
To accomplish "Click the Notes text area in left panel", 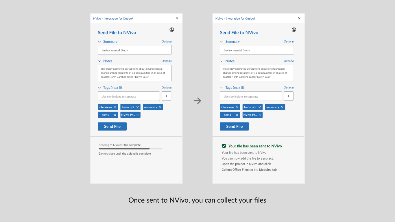I will (135, 73).
